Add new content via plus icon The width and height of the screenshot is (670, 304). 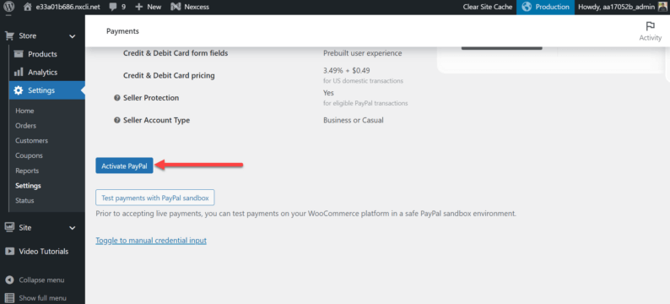pyautogui.click(x=139, y=7)
